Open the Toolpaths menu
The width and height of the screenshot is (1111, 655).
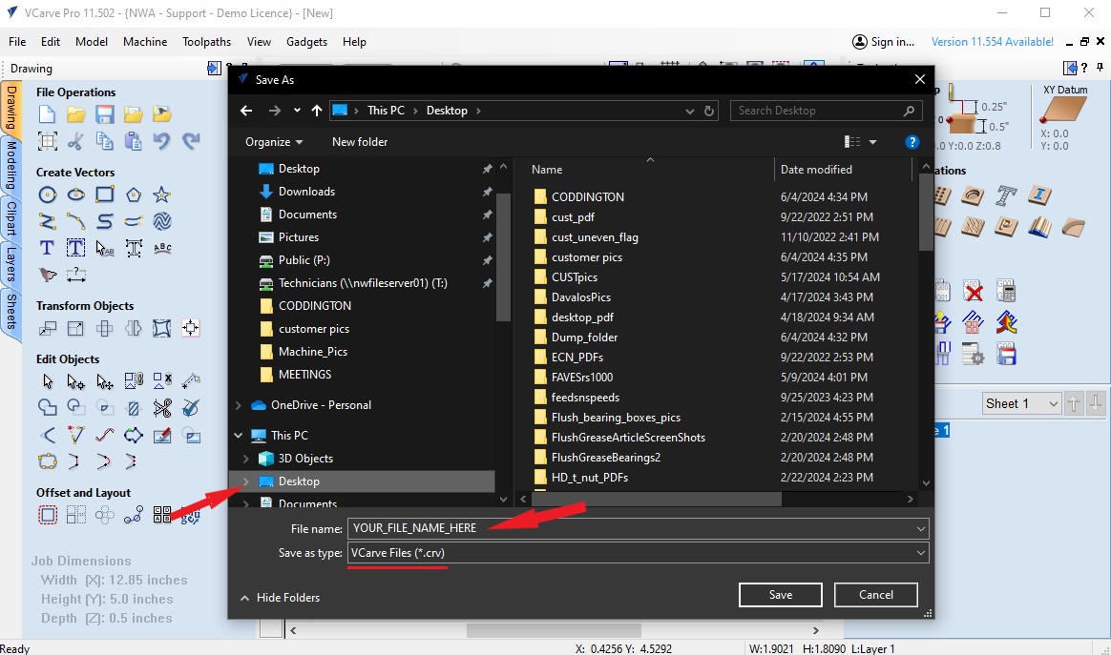click(206, 42)
